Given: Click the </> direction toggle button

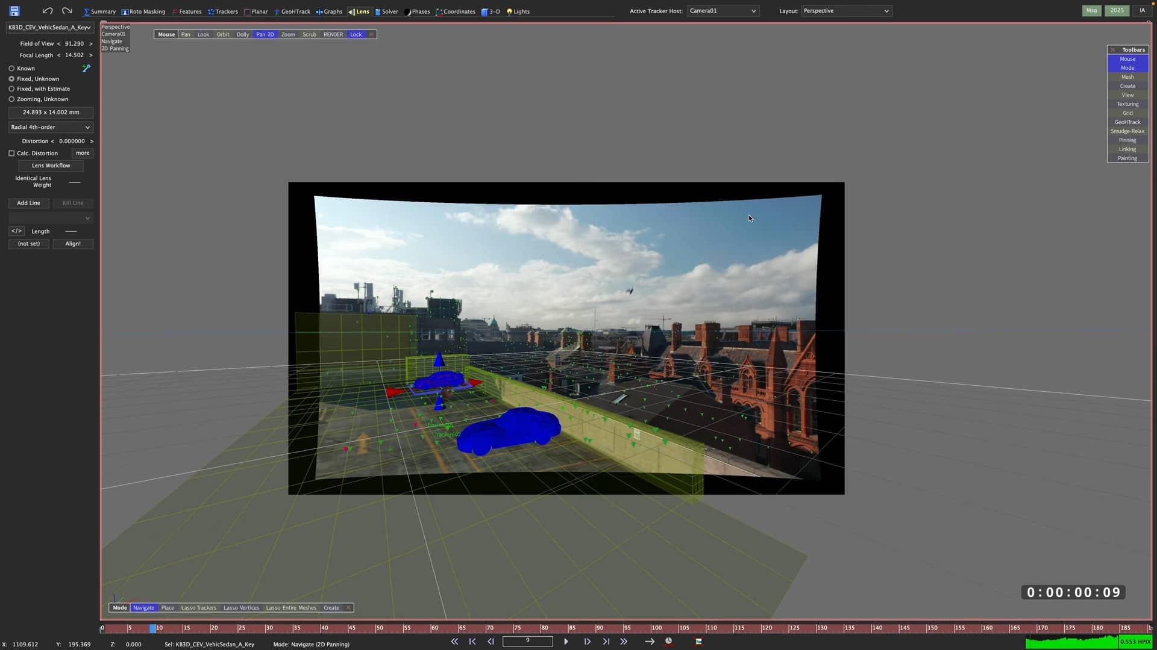Looking at the screenshot, I should click(x=16, y=231).
